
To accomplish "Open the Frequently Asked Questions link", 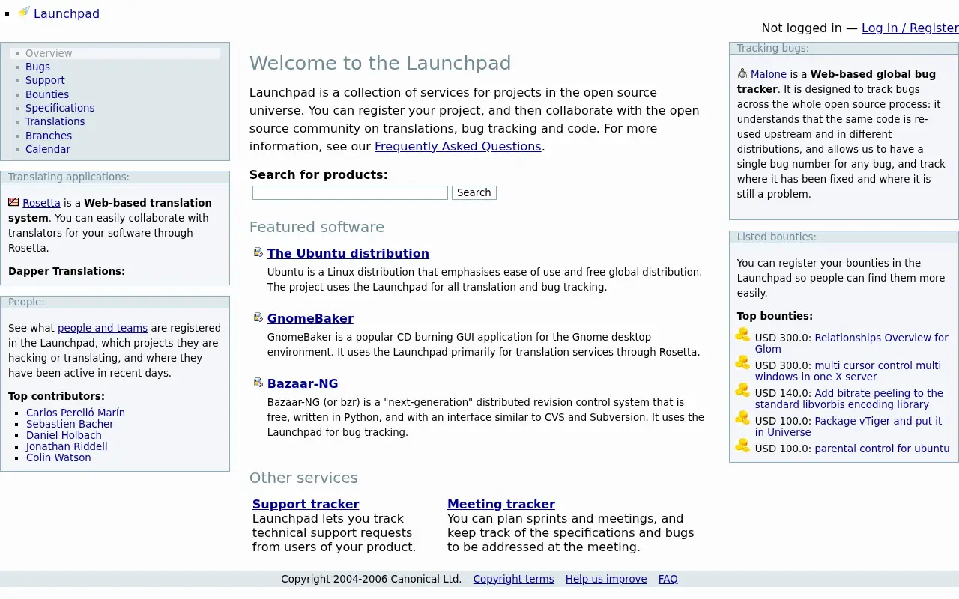I will [458, 146].
